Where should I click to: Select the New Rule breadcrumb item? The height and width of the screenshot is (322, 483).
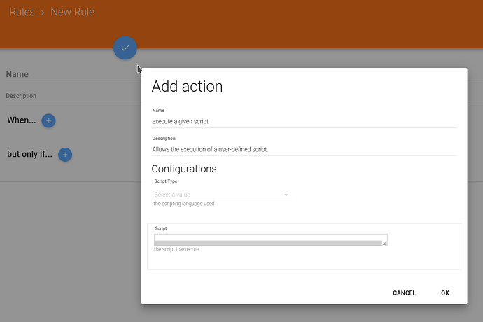click(72, 12)
